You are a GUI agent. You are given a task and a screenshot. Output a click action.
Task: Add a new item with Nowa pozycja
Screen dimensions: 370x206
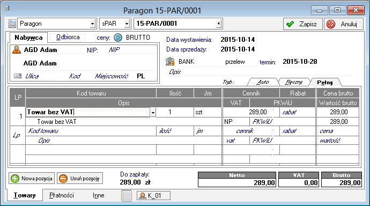click(32, 179)
